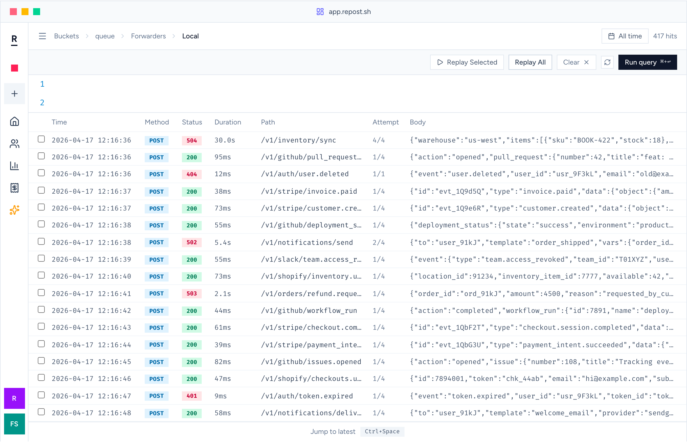Viewport: 687px width, 442px height.
Task: Open the Users icon in sidebar
Action: [x=15, y=144]
